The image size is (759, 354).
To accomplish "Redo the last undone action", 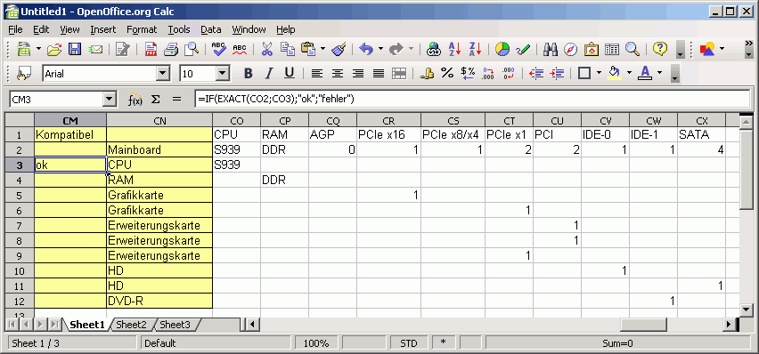I will click(x=397, y=49).
